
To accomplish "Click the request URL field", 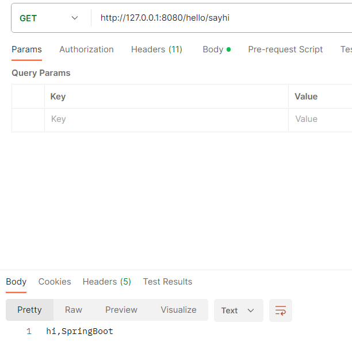I will [222, 18].
